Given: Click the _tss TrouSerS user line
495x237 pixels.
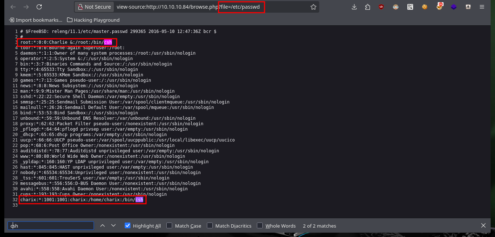Looking at the screenshot, I should click(x=95, y=178).
